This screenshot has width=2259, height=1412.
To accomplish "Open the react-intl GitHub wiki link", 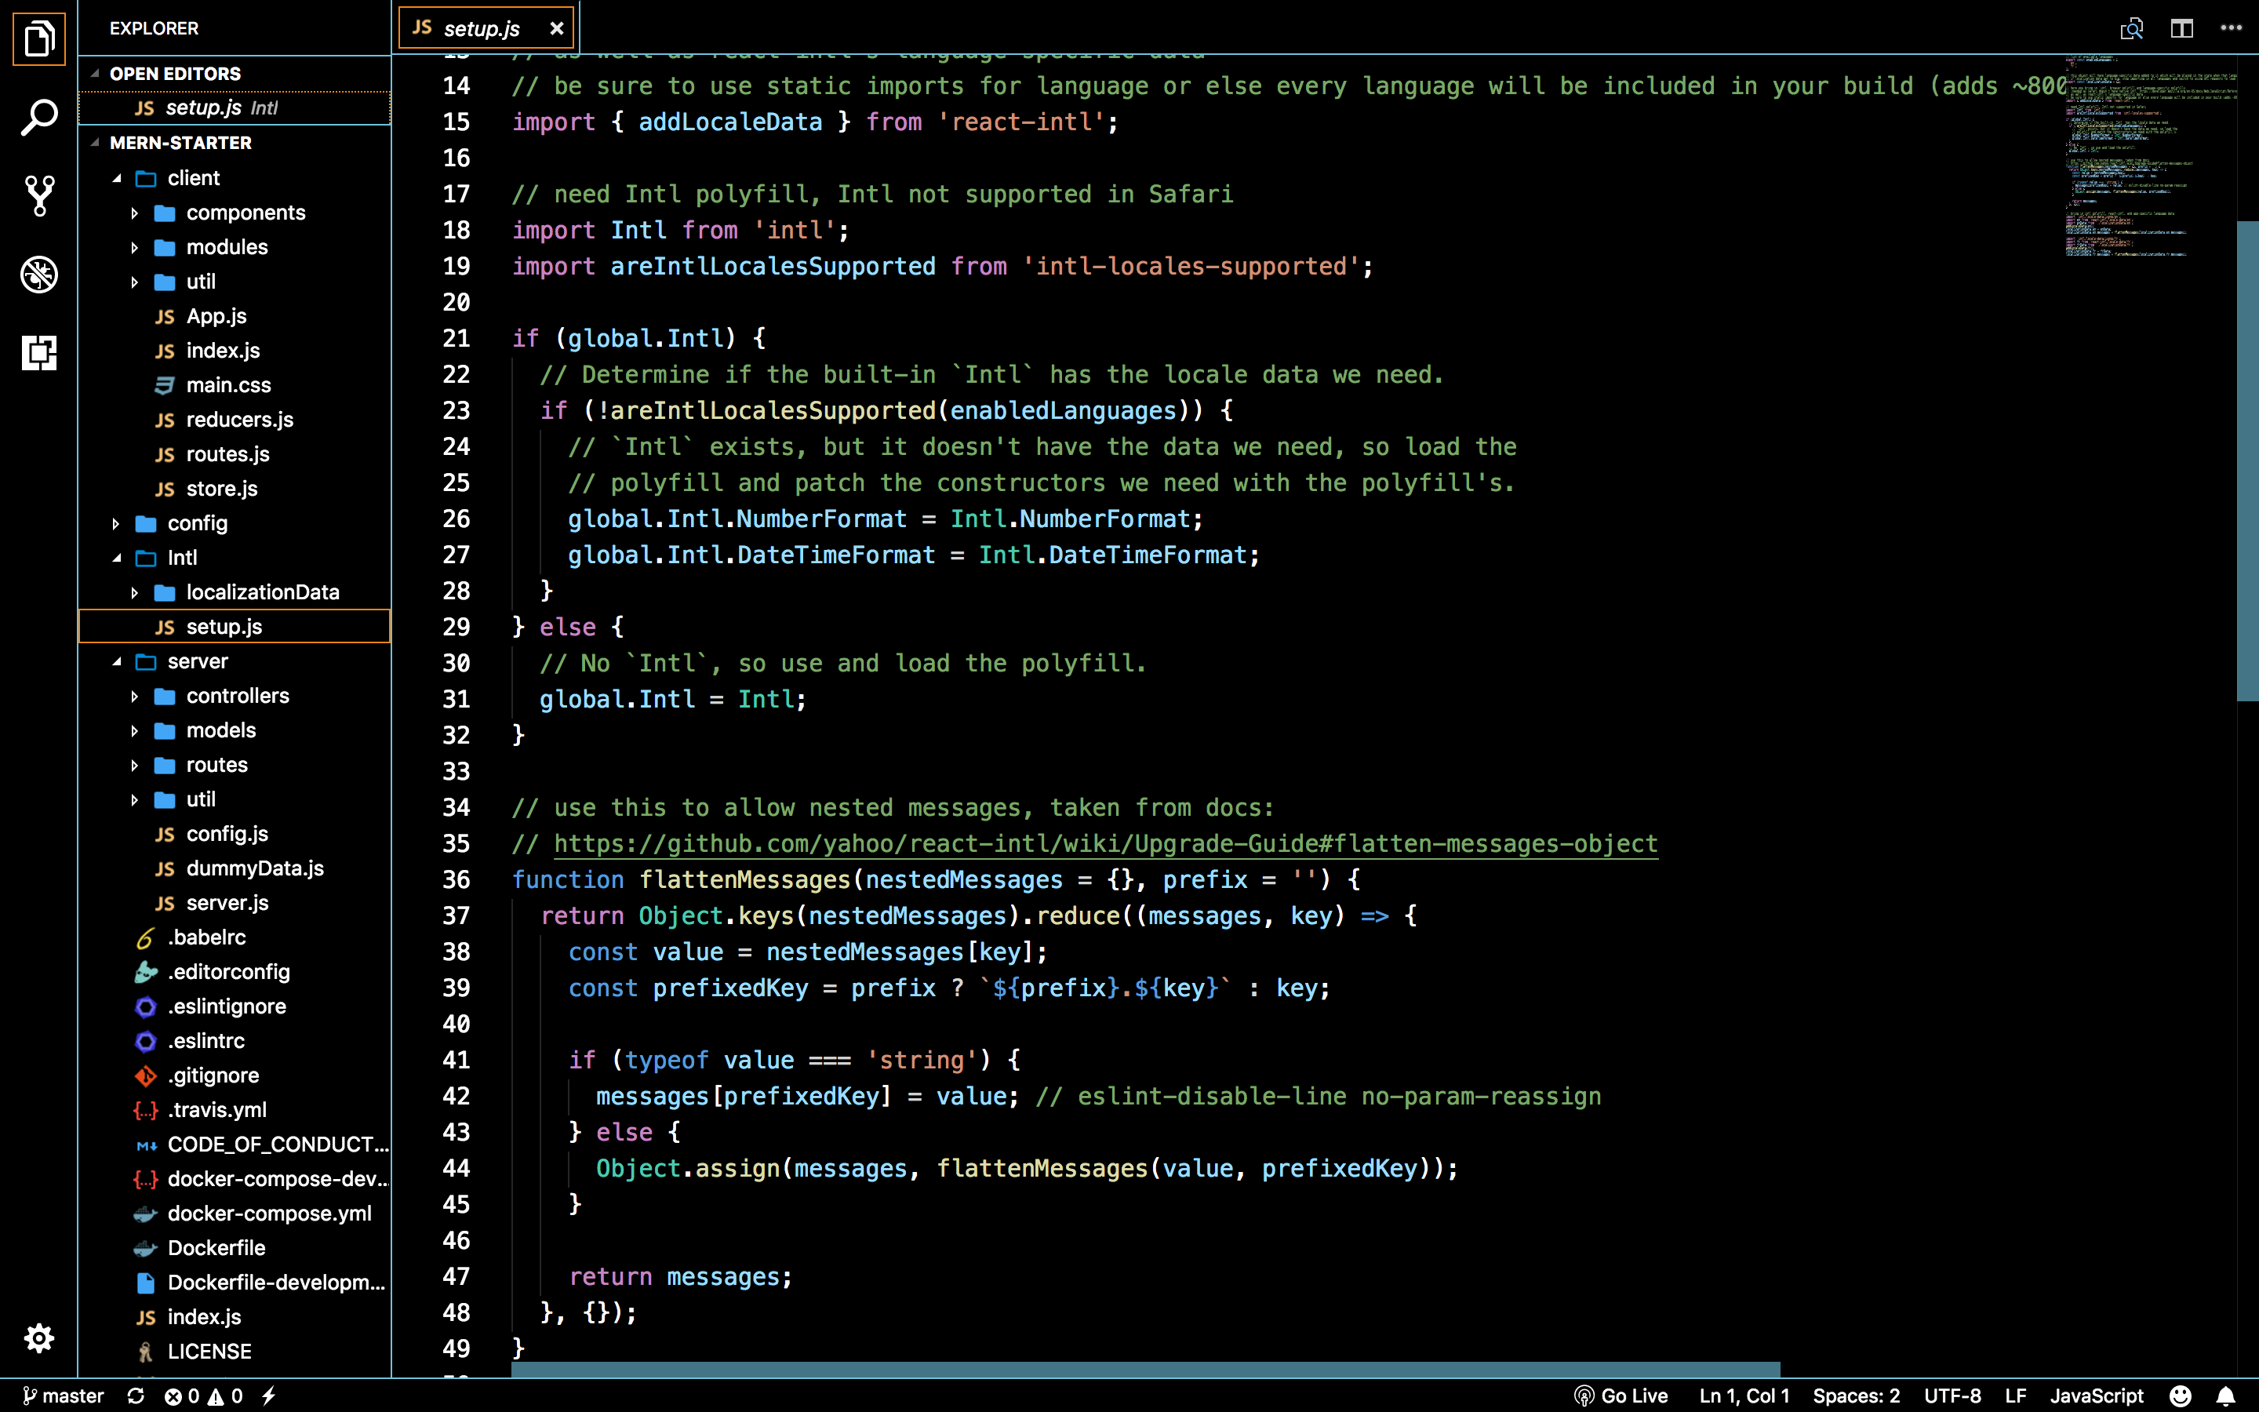I will click(1105, 843).
